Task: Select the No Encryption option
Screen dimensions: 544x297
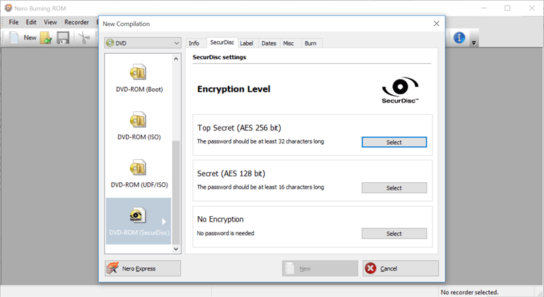Action: click(x=394, y=233)
